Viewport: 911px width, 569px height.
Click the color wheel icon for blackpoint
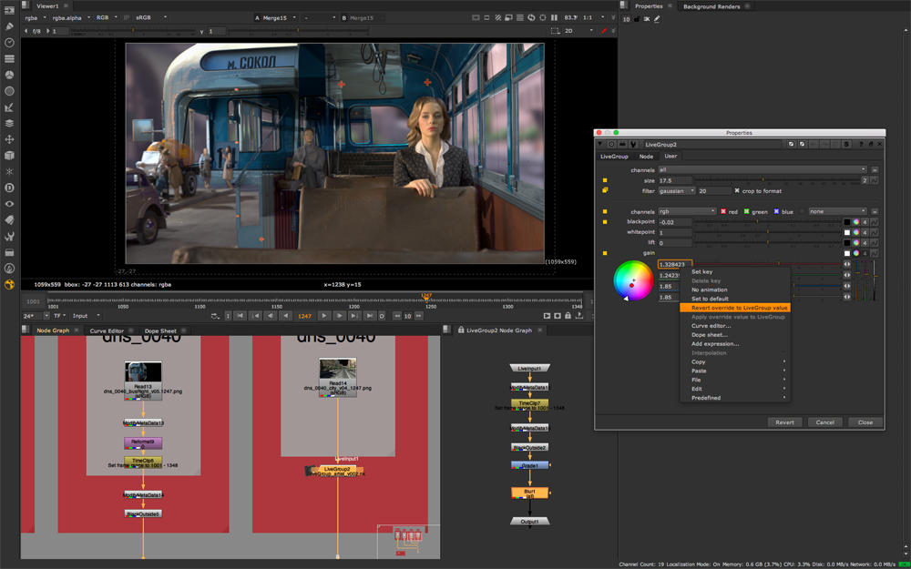(856, 222)
